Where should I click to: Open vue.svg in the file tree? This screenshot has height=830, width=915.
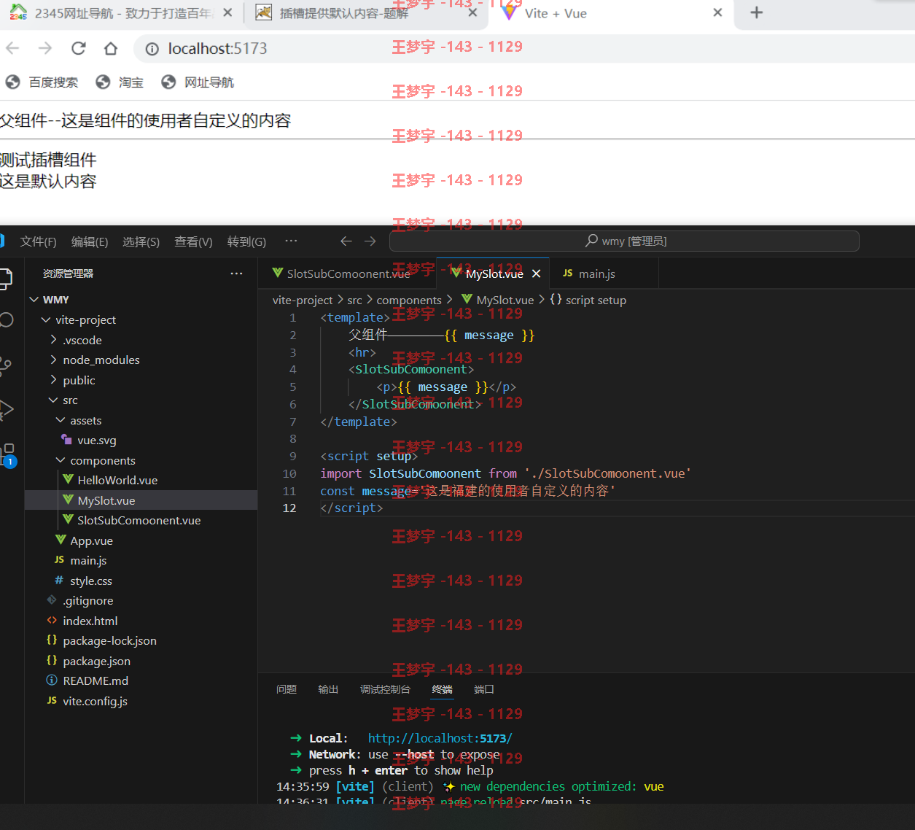coord(97,441)
